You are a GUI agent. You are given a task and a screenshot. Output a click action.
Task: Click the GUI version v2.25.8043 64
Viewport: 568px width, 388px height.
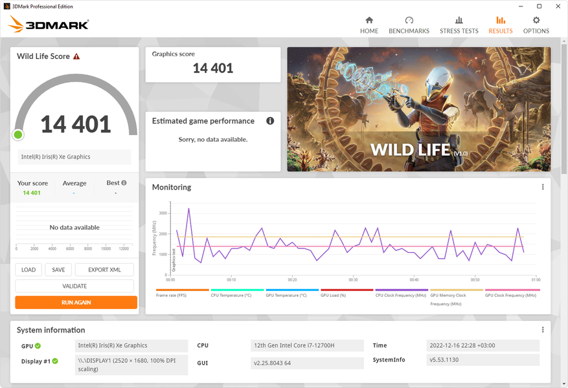point(307,363)
